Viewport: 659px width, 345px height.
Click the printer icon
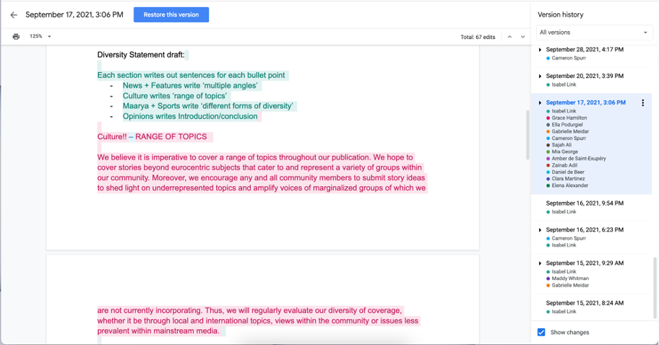[x=16, y=37]
